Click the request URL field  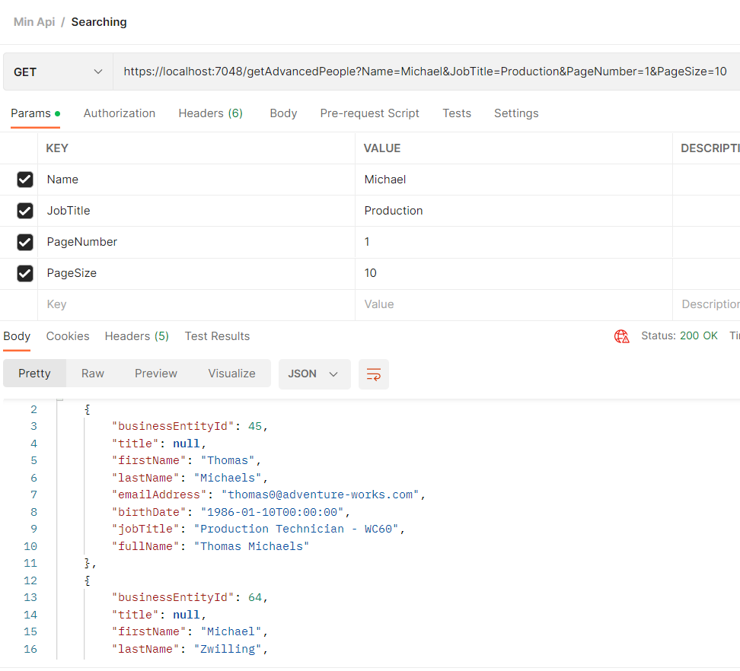tap(425, 72)
